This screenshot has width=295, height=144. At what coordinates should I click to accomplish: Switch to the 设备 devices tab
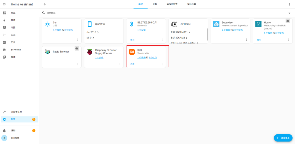tap(155, 4)
